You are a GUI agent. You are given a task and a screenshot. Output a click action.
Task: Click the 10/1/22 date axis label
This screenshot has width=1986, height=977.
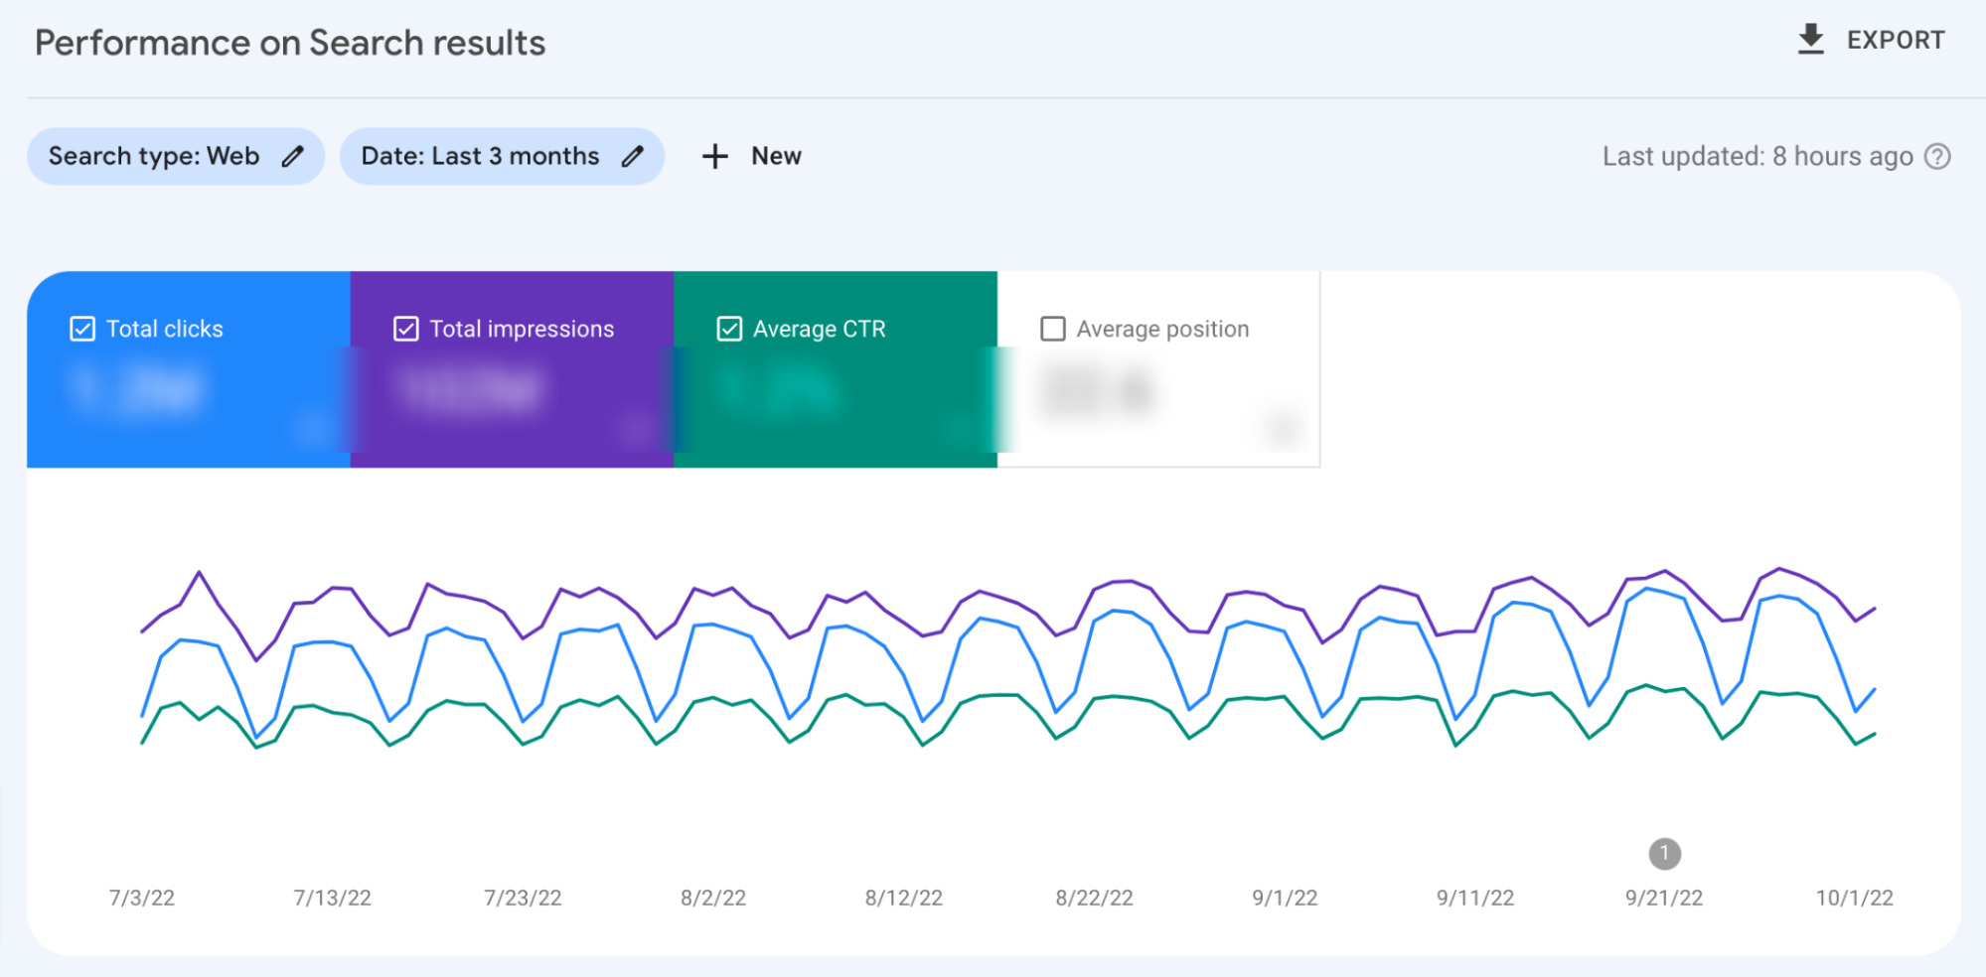(1854, 898)
